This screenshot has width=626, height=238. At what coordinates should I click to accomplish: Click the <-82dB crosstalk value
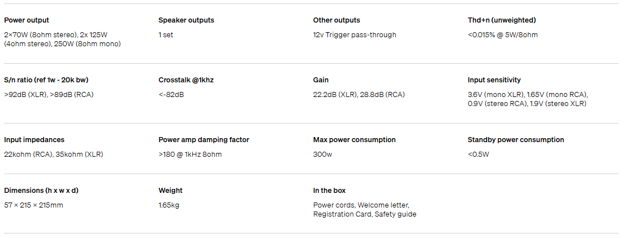pyautogui.click(x=171, y=95)
